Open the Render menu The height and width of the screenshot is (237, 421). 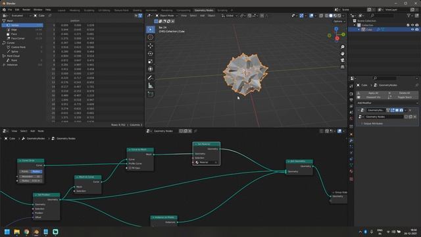[26, 10]
